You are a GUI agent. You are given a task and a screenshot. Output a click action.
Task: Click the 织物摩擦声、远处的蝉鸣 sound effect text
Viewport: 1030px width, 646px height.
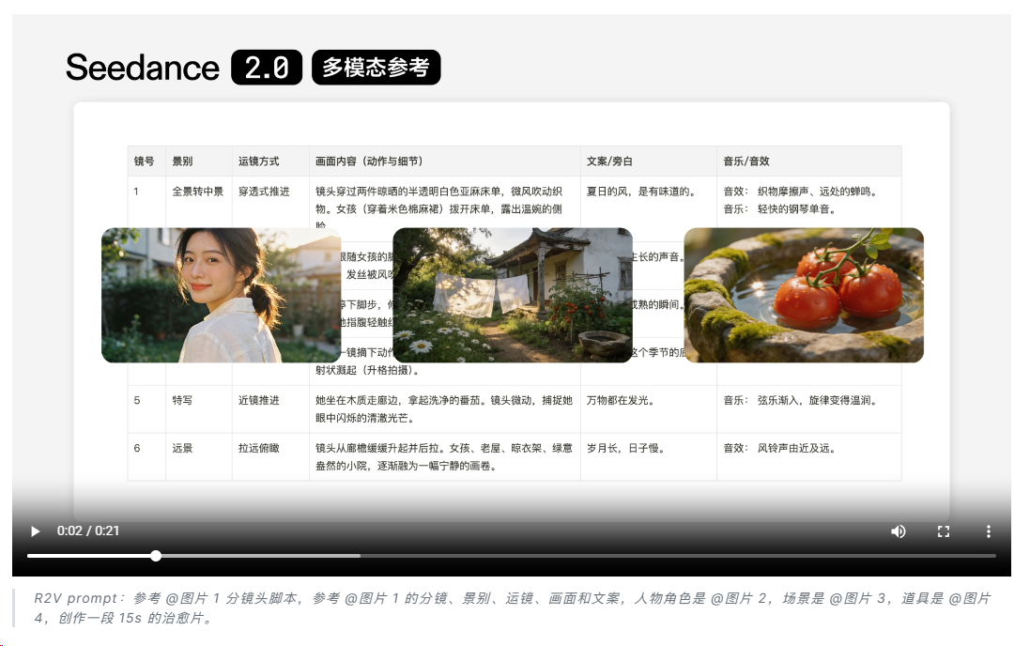(x=817, y=192)
